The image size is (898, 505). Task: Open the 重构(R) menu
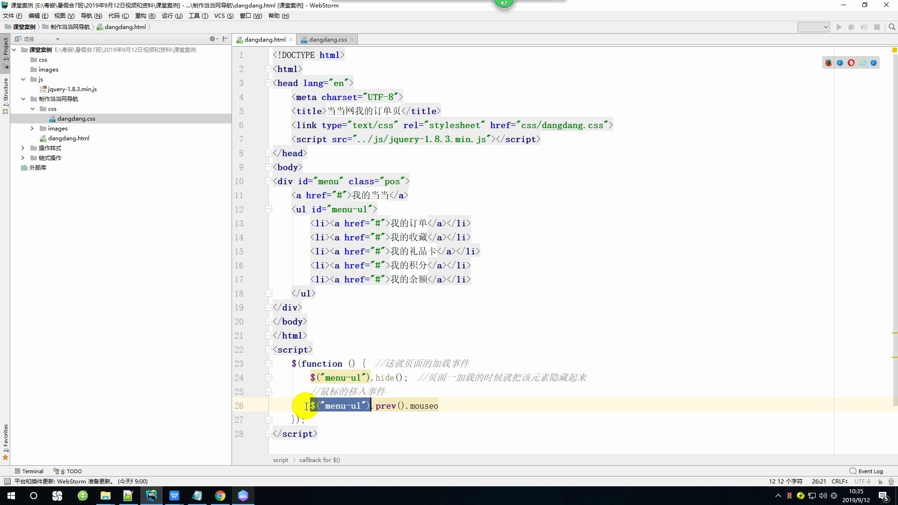[x=145, y=16]
